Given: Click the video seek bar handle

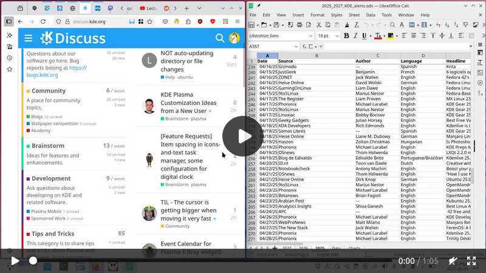Looking at the screenshot, I should pyautogui.click(x=33, y=261).
